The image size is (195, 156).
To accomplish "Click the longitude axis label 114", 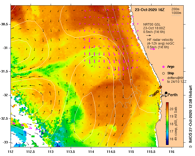I will tap(91, 152).
